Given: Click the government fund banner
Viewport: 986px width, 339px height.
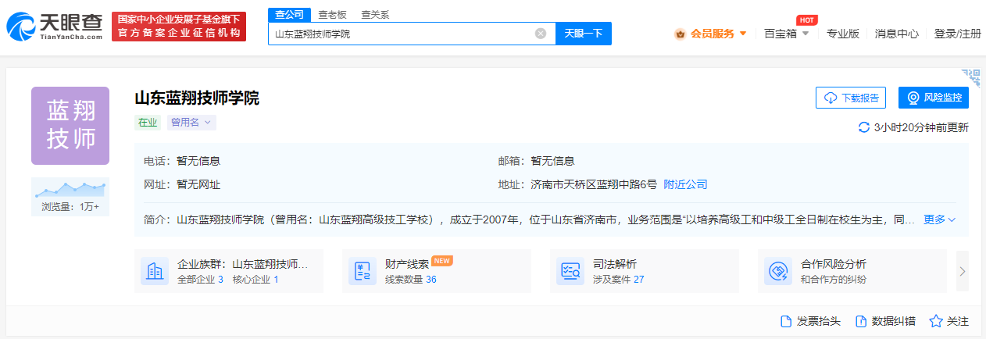Looking at the screenshot, I should (x=179, y=27).
